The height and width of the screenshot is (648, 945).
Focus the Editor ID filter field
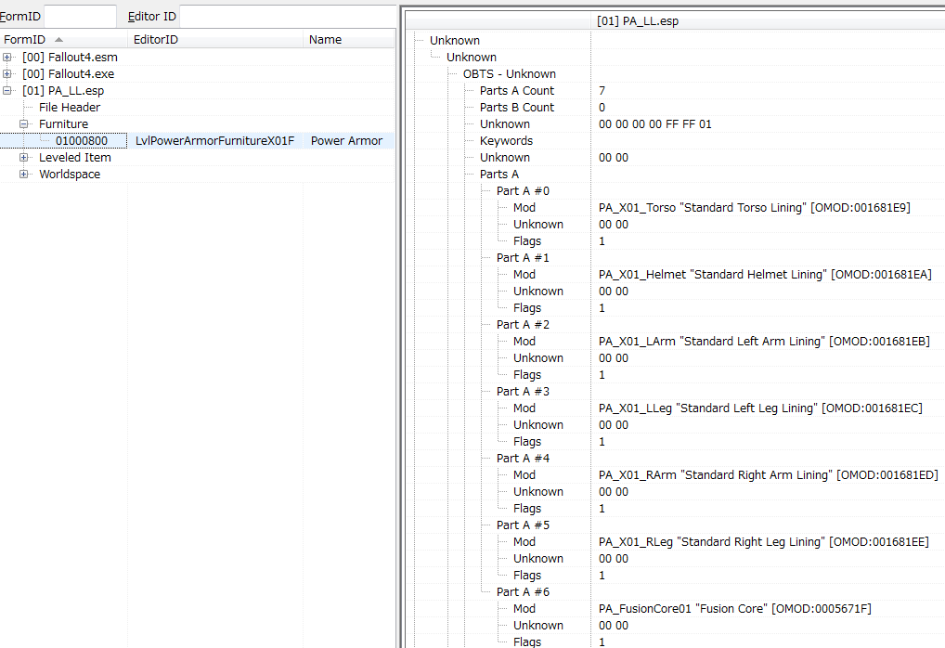tap(288, 17)
